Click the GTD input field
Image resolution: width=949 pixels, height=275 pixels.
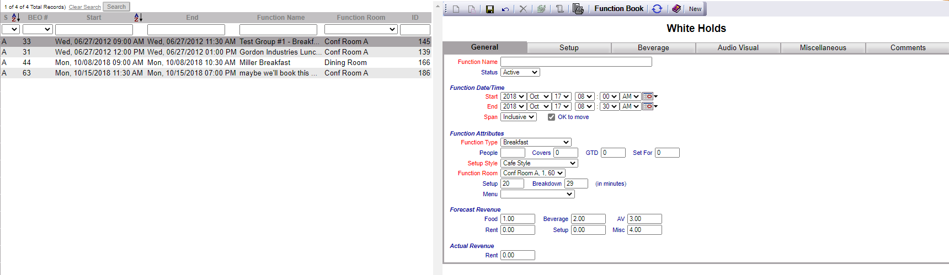613,153
